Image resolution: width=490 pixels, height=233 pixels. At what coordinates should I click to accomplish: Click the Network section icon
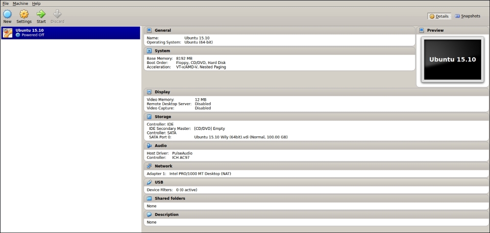149,166
